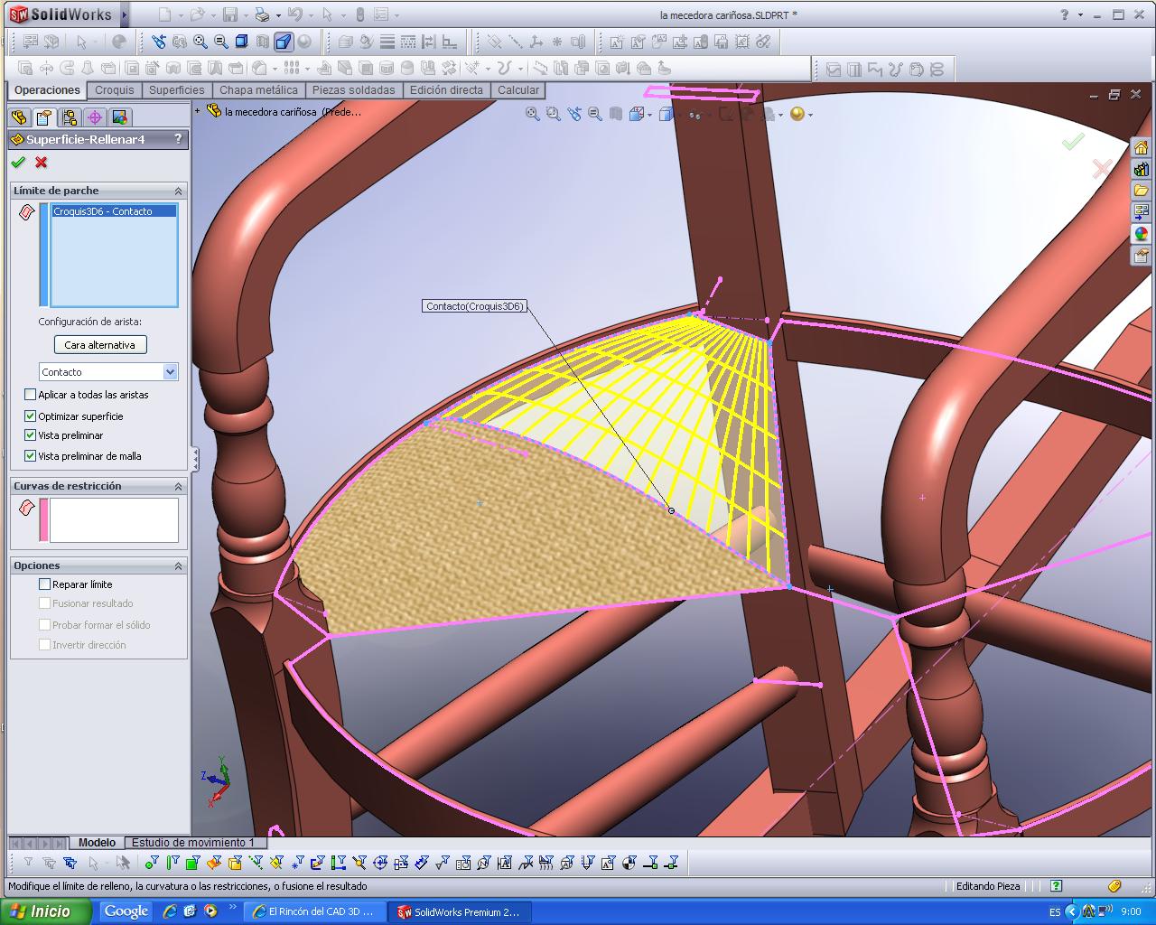
Task: Switch to the Superficies tab
Action: (177, 90)
